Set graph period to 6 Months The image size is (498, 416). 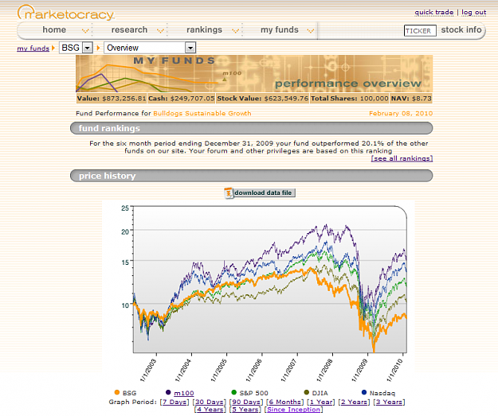[x=284, y=402]
